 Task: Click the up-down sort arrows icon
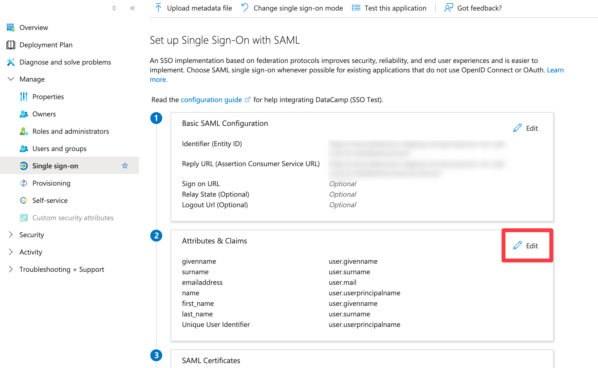tap(114, 8)
